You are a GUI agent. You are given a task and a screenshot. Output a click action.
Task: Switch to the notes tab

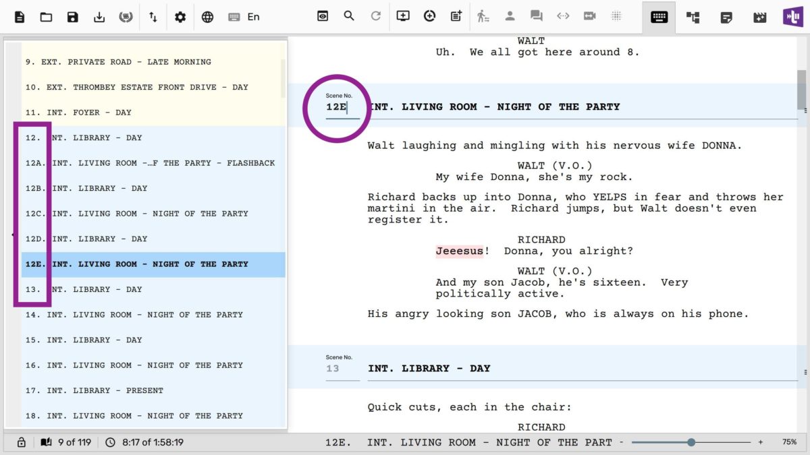point(726,17)
